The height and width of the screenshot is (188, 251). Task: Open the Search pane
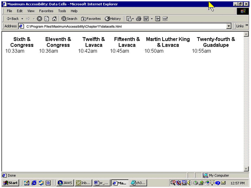click(69, 19)
